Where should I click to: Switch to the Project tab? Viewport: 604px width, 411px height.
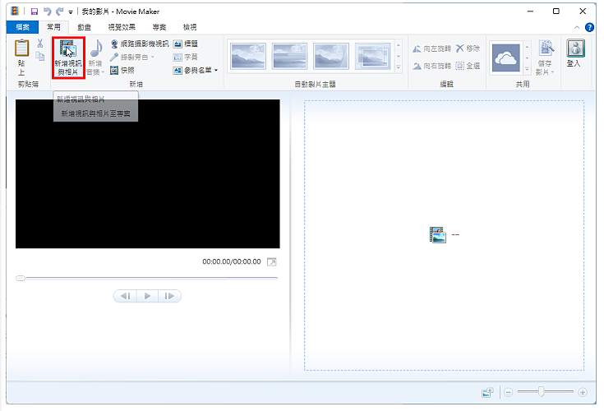coord(159,27)
